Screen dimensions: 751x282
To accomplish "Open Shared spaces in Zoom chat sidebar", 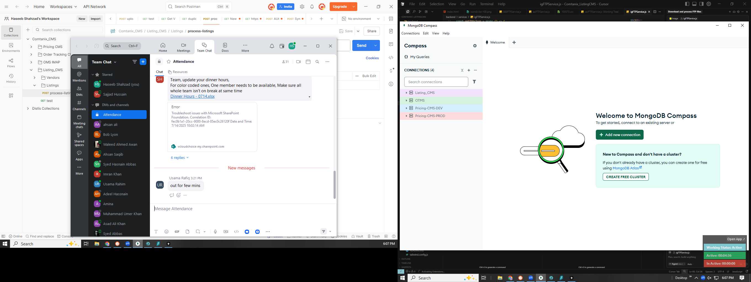I will point(79,139).
